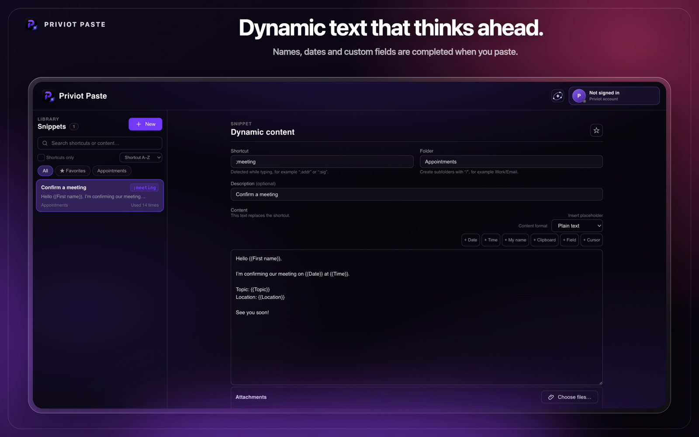Click the Choose files attachment button

pyautogui.click(x=570, y=397)
